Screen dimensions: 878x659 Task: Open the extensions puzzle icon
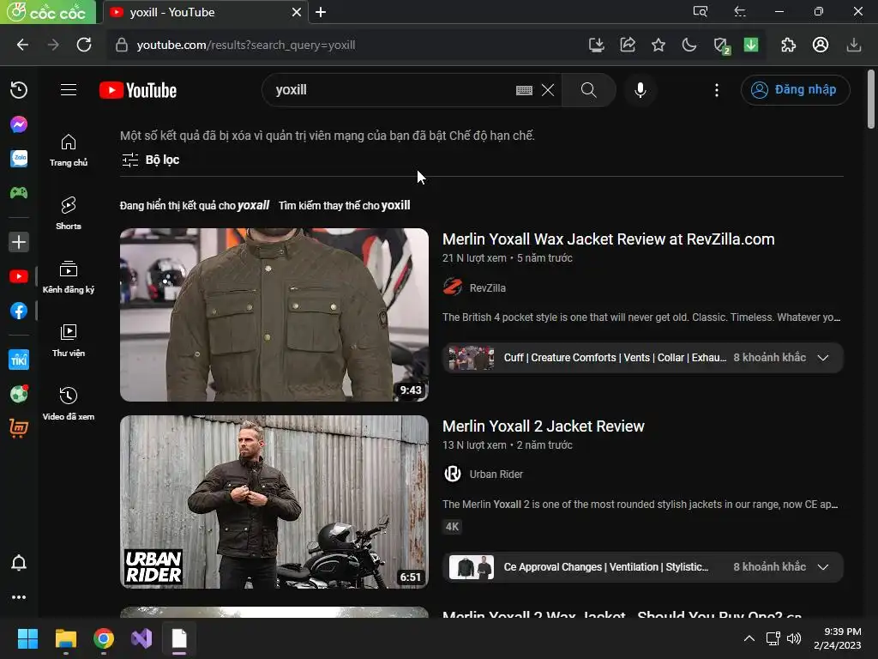click(789, 45)
